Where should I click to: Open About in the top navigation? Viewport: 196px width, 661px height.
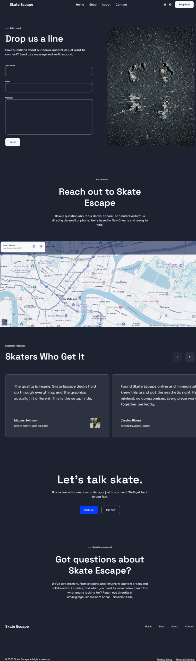tap(106, 5)
